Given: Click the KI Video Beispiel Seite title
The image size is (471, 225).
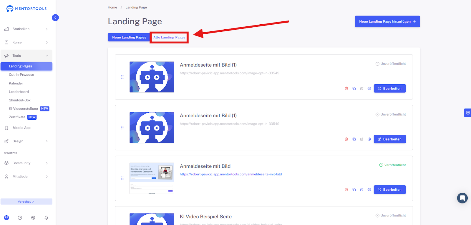Looking at the screenshot, I should pos(206,217).
